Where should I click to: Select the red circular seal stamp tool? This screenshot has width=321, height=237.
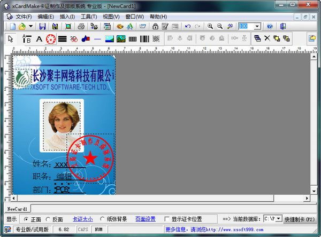pos(51,39)
